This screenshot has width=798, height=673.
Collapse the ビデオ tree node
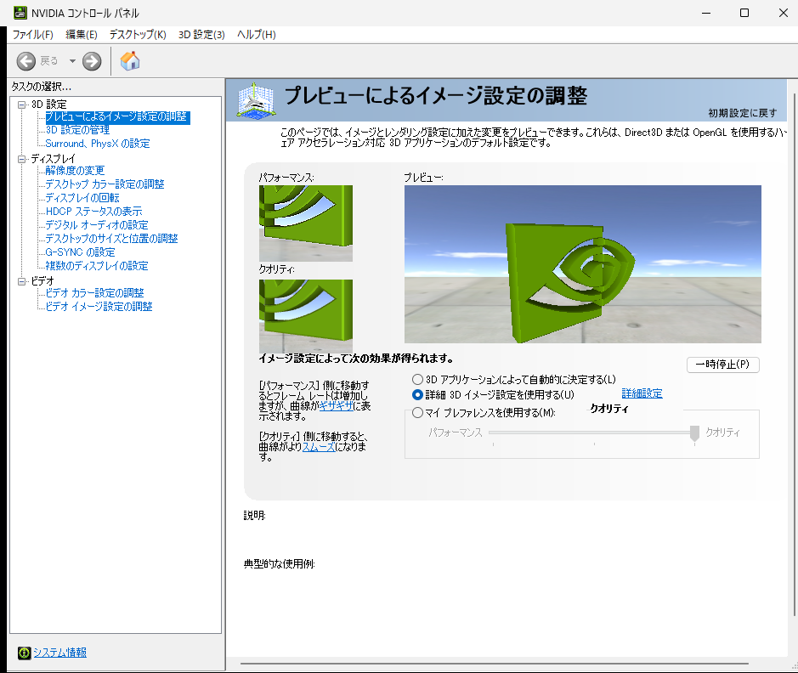tap(22, 280)
